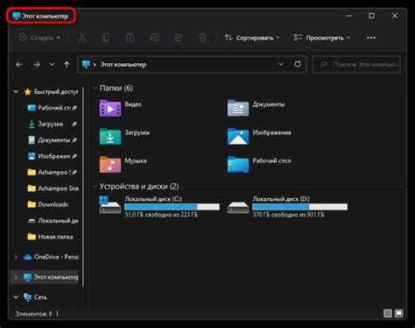Select the Видео folder icon
Viewport: 415px width, 328px height.
[x=110, y=108]
